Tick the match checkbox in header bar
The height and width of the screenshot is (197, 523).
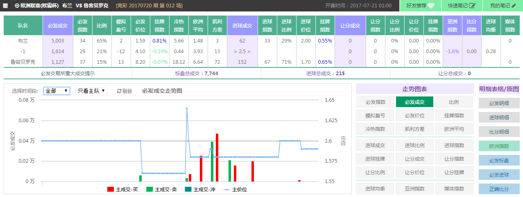pos(5,6)
